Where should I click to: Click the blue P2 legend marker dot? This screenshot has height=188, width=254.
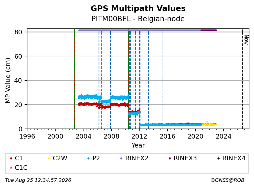point(88,158)
